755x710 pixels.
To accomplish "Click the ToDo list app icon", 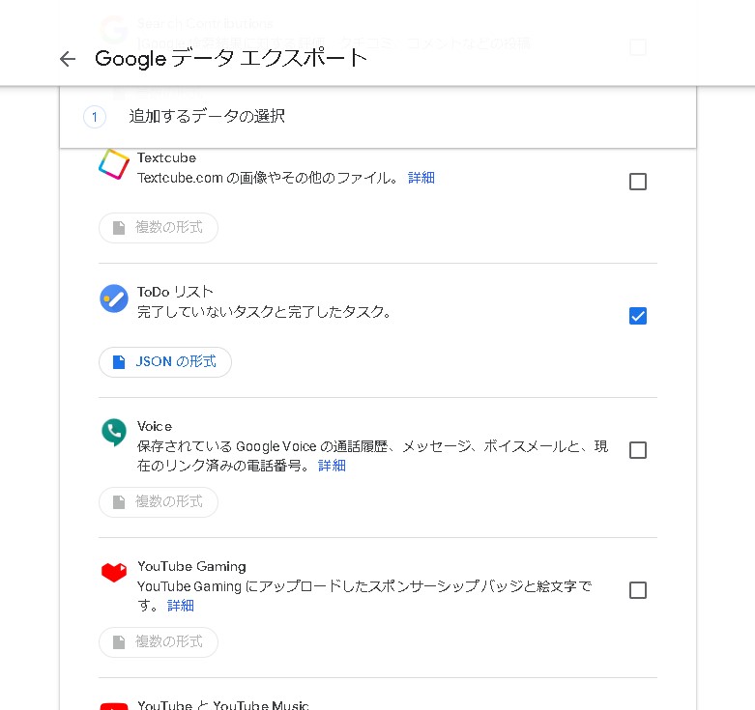I will click(114, 298).
